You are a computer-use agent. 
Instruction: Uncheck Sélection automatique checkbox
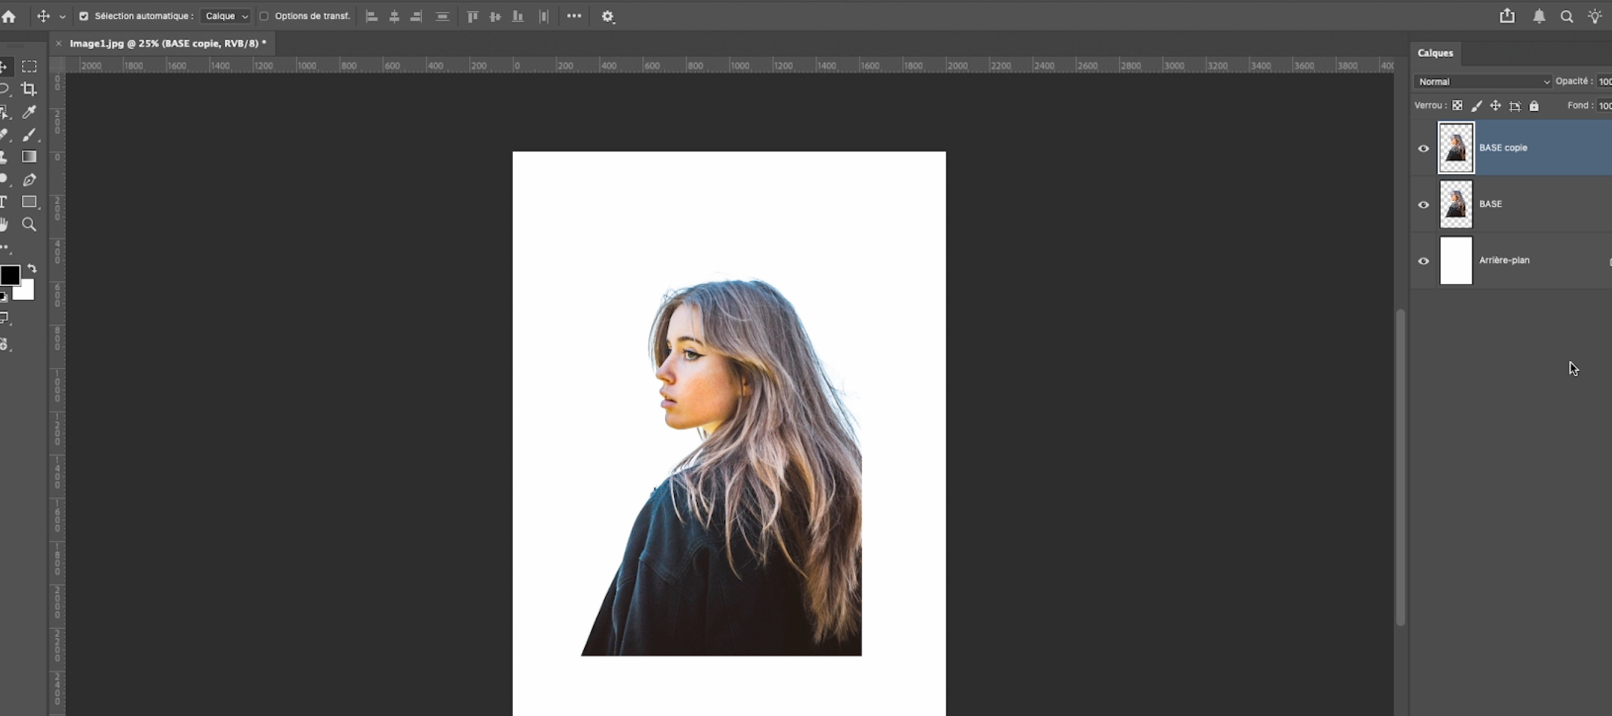click(84, 16)
